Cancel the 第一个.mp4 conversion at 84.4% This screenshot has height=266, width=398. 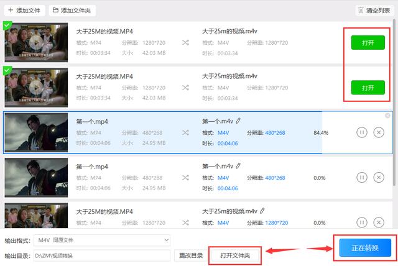coord(379,132)
